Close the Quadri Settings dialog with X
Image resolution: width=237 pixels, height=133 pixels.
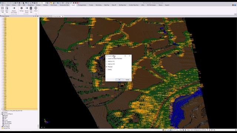pos(129,56)
